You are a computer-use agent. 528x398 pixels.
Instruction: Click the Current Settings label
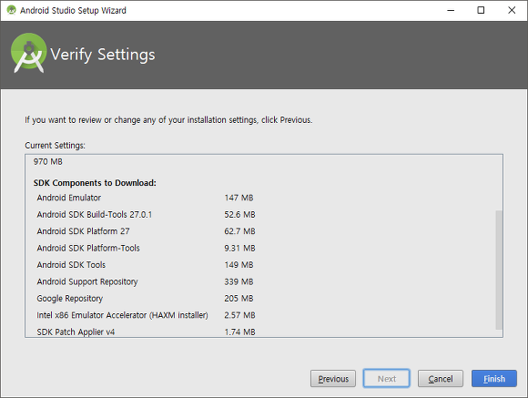pyautogui.click(x=55, y=146)
